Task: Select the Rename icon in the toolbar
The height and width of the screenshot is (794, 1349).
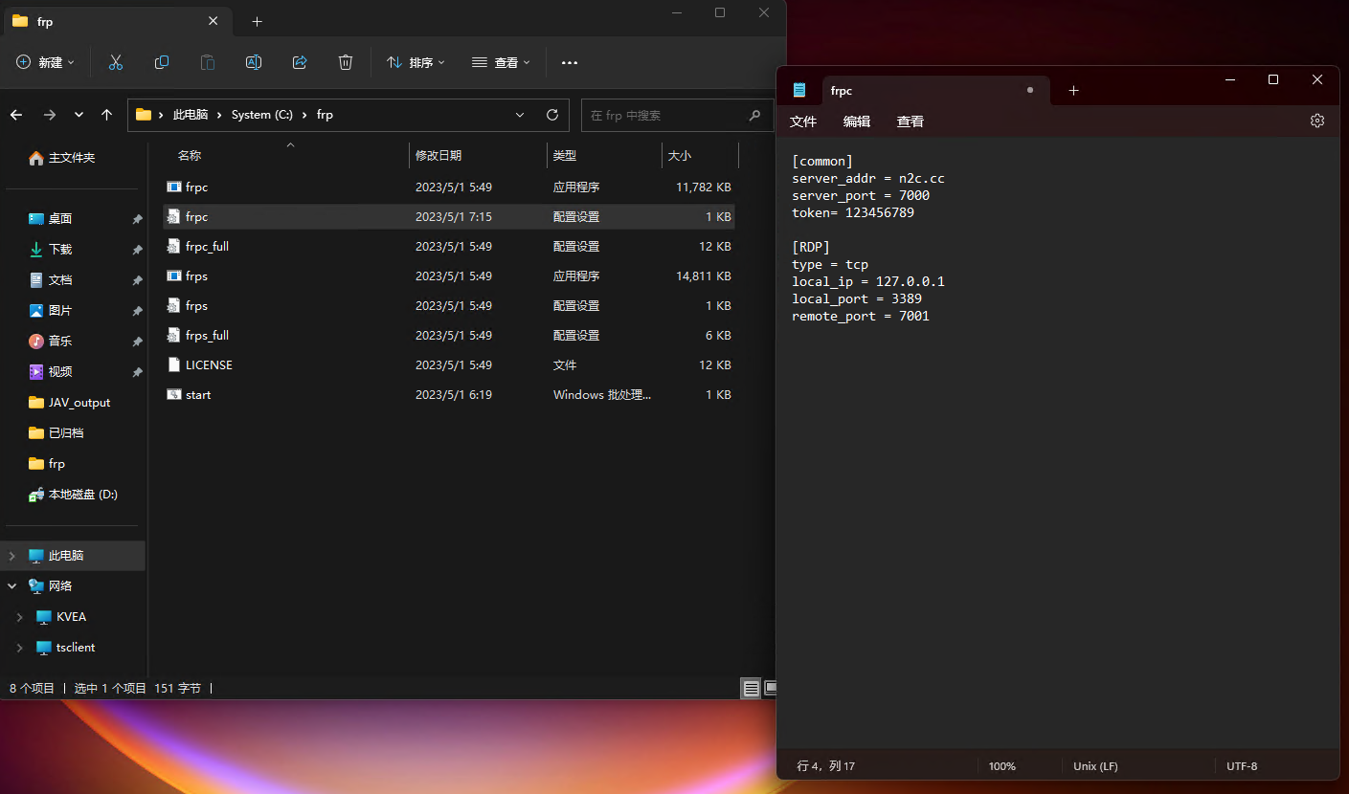Action: (253, 62)
